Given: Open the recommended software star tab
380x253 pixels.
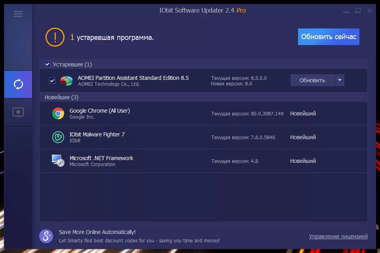Looking at the screenshot, I should [x=18, y=112].
